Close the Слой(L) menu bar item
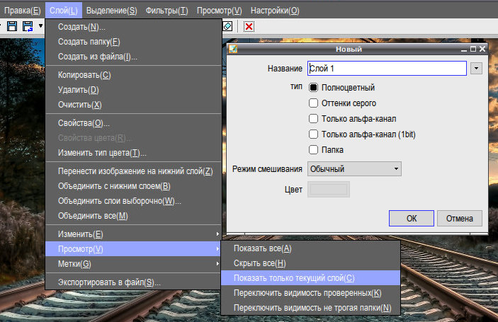The height and width of the screenshot is (322, 498). [x=64, y=11]
